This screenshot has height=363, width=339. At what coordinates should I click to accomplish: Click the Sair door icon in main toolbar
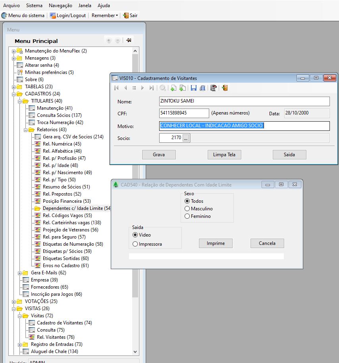coord(126,16)
